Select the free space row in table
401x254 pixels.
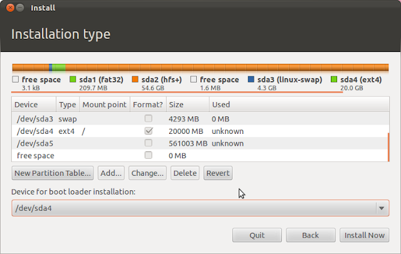[200, 156]
